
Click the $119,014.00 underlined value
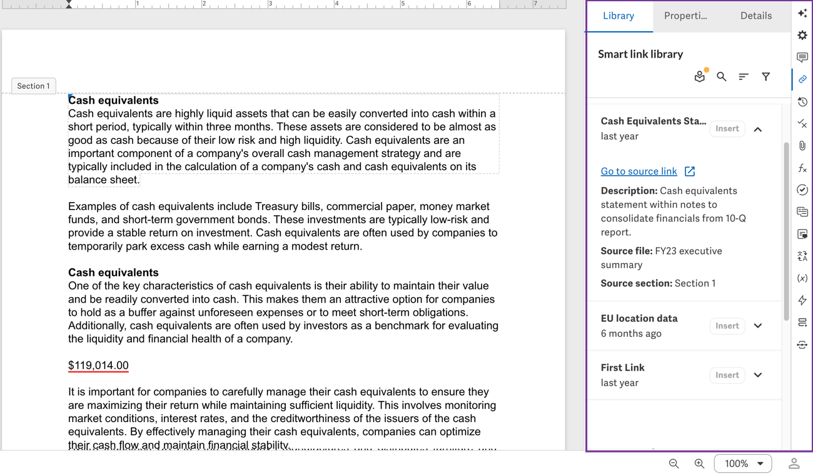coord(98,365)
